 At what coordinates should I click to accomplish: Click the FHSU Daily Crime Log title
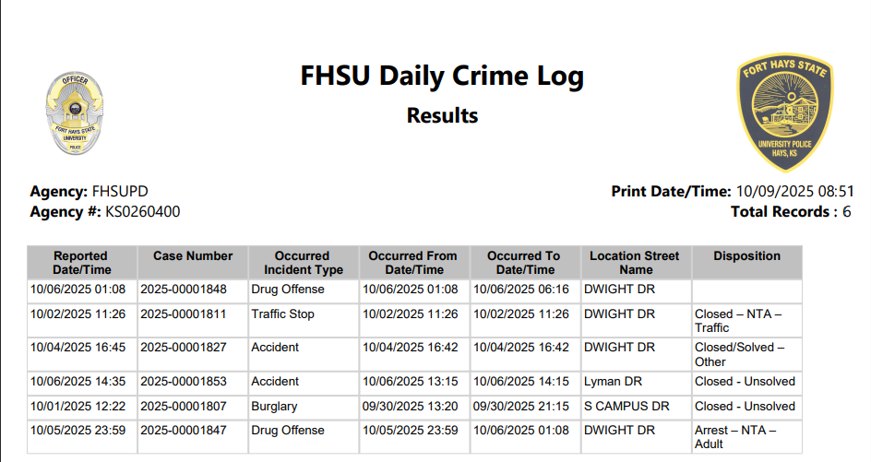tap(442, 76)
